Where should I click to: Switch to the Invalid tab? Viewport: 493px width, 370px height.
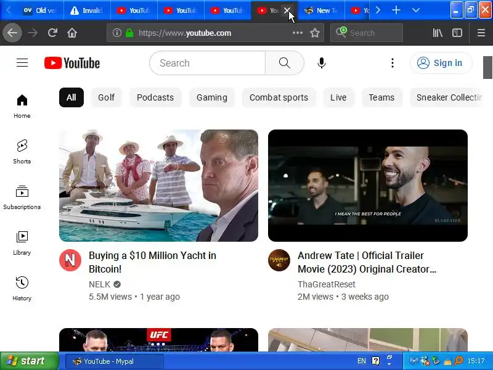point(87,10)
